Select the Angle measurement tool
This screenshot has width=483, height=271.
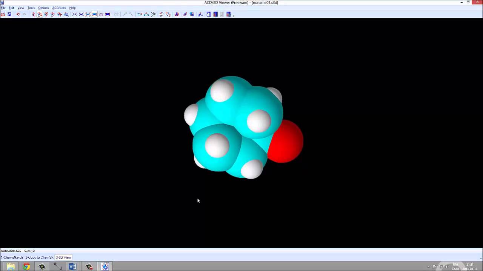[146, 14]
